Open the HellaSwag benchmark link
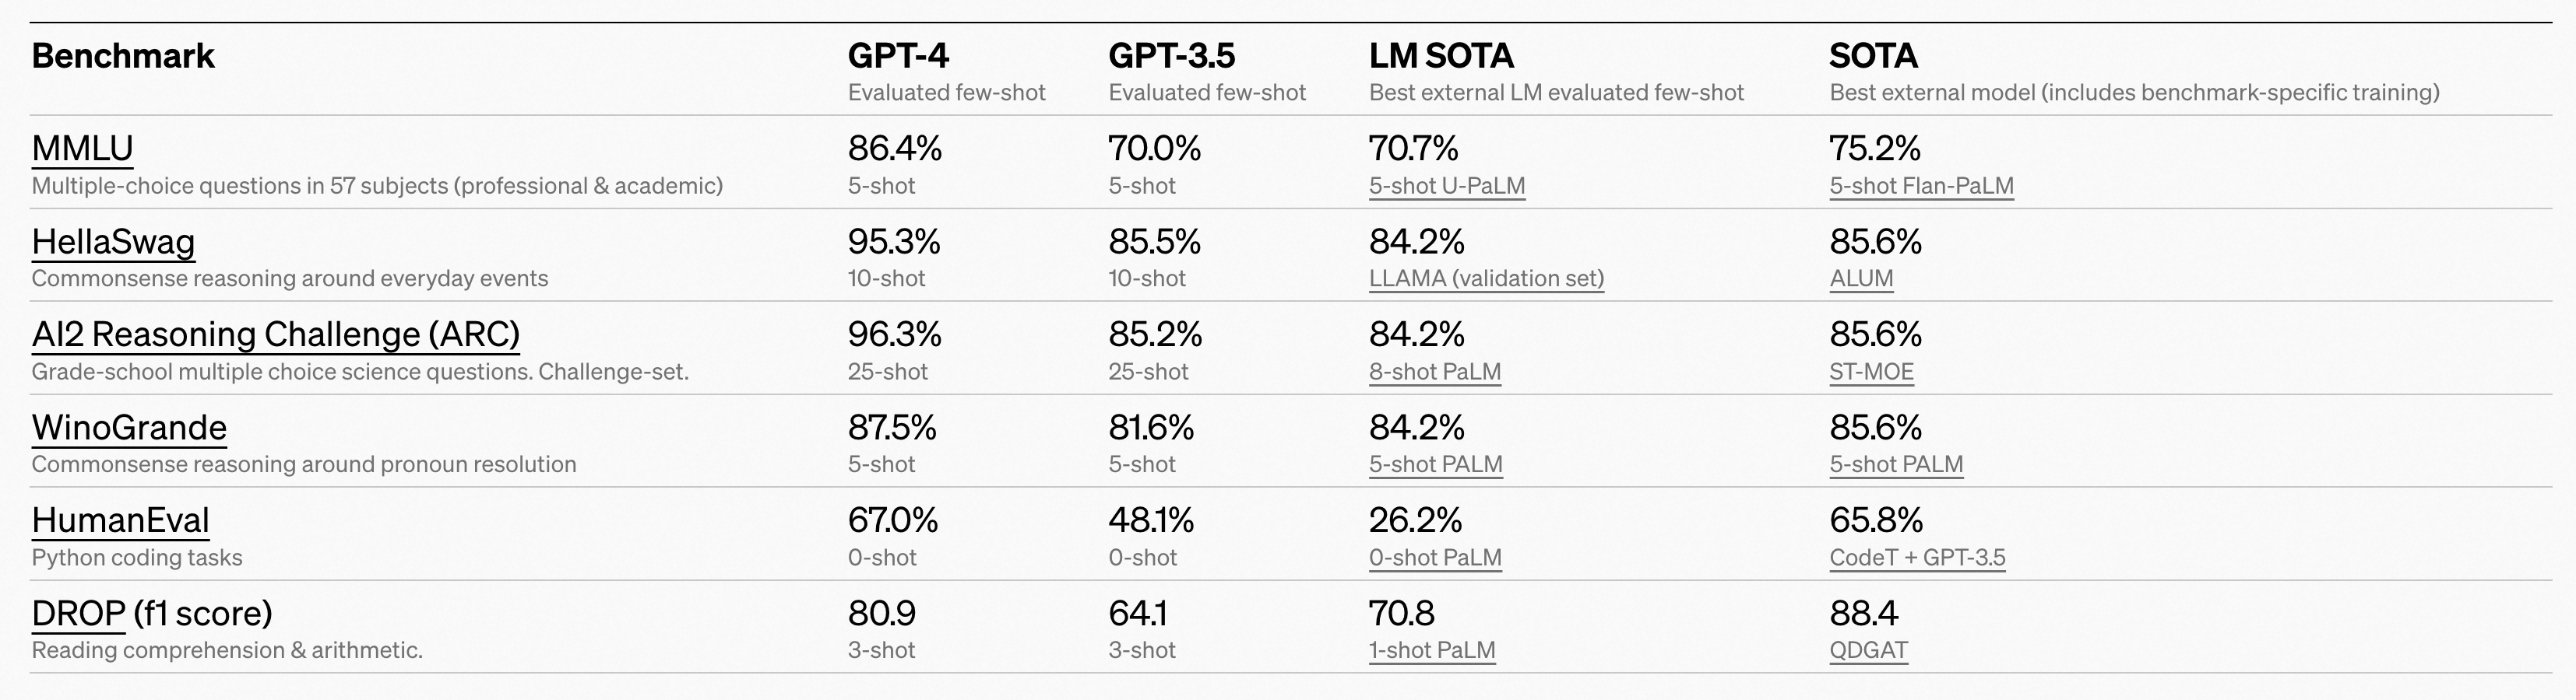This screenshot has width=2576, height=700. click(113, 240)
